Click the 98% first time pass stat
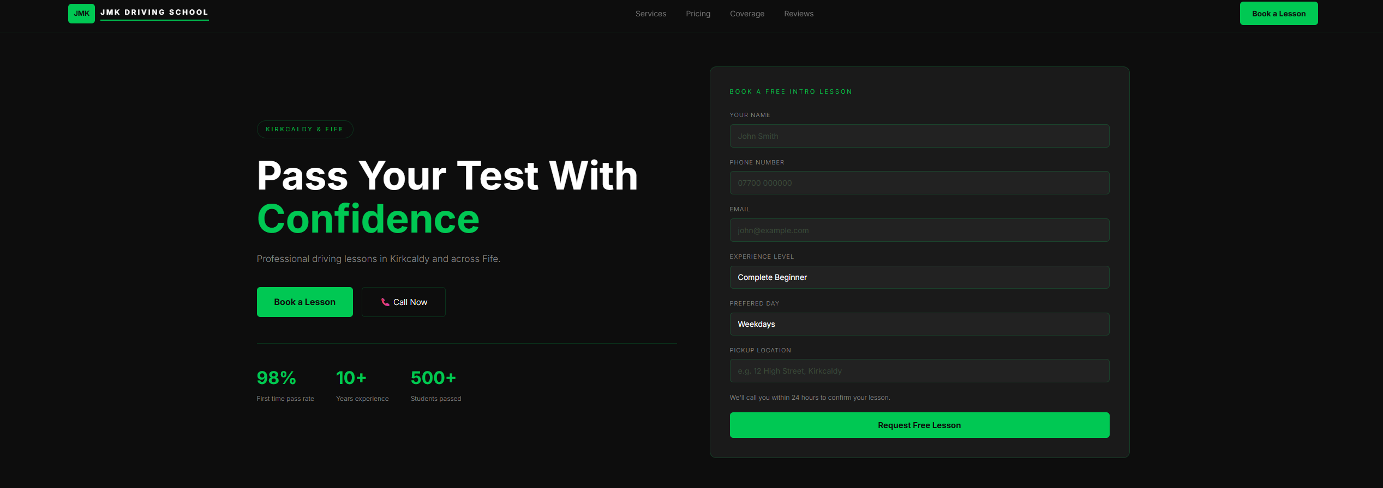This screenshot has width=1383, height=488. [x=285, y=386]
